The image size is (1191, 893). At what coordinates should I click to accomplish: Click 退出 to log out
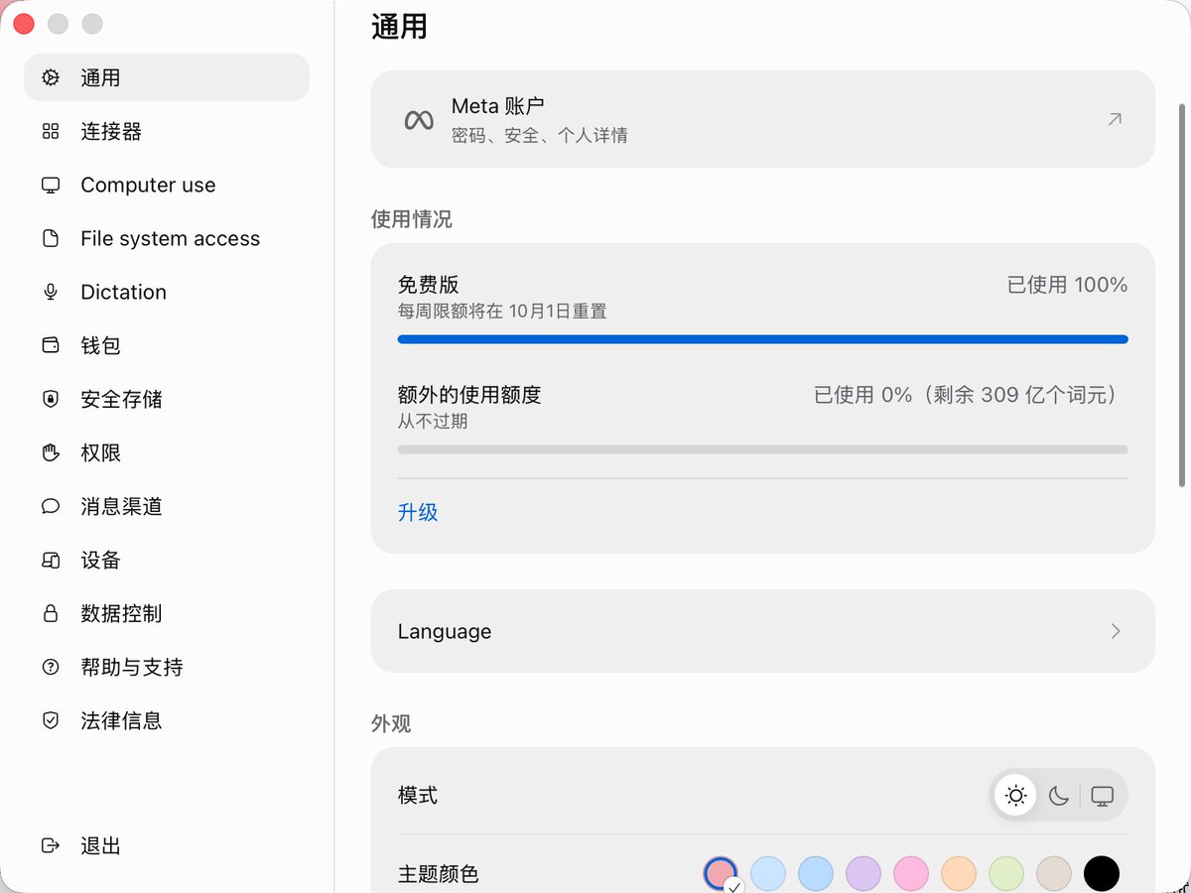click(167, 845)
